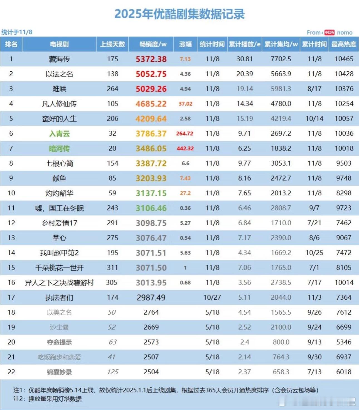Select the drama name 凡人修仙传

point(59,104)
